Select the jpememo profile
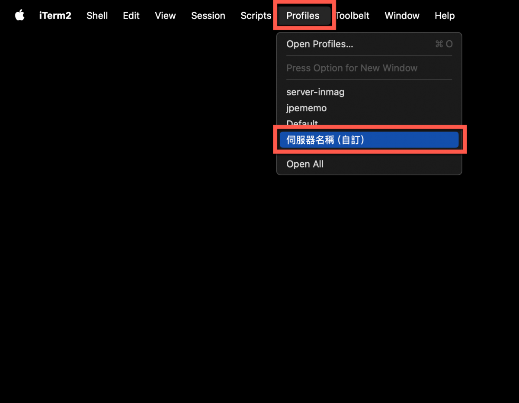The image size is (519, 403). (369, 108)
